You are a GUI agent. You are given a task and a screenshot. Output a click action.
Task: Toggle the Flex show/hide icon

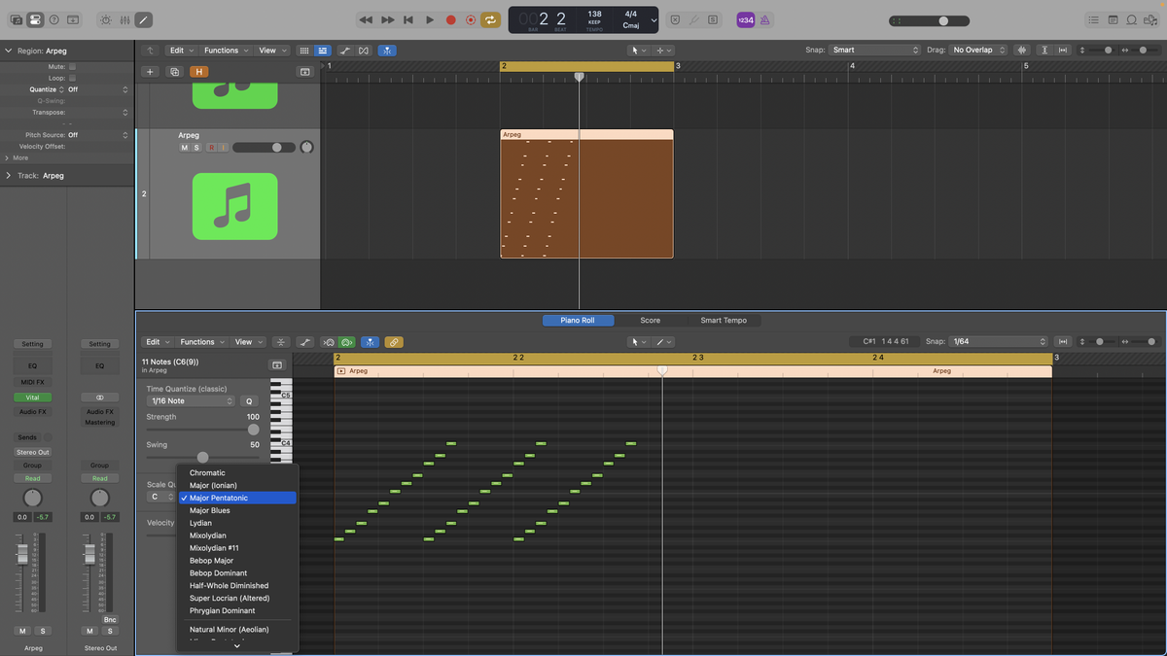point(364,51)
